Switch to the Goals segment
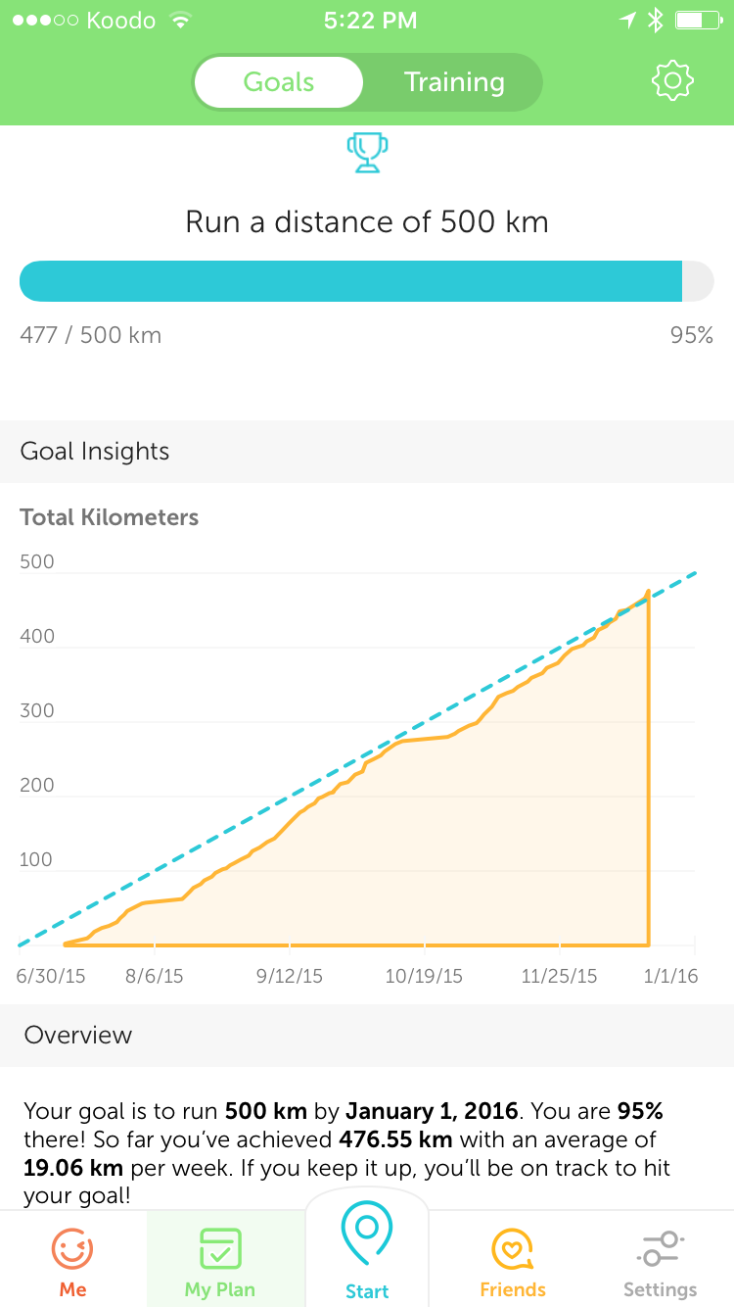 279,82
